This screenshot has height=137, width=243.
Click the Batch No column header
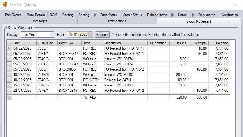click(x=69, y=43)
